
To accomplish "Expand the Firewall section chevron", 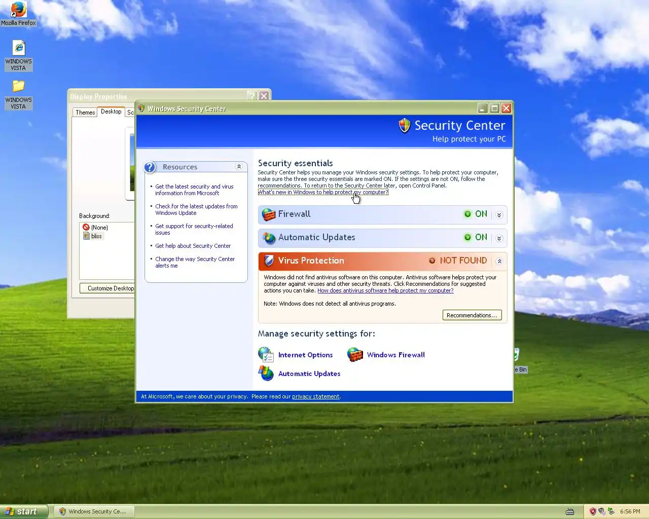I will 499,215.
